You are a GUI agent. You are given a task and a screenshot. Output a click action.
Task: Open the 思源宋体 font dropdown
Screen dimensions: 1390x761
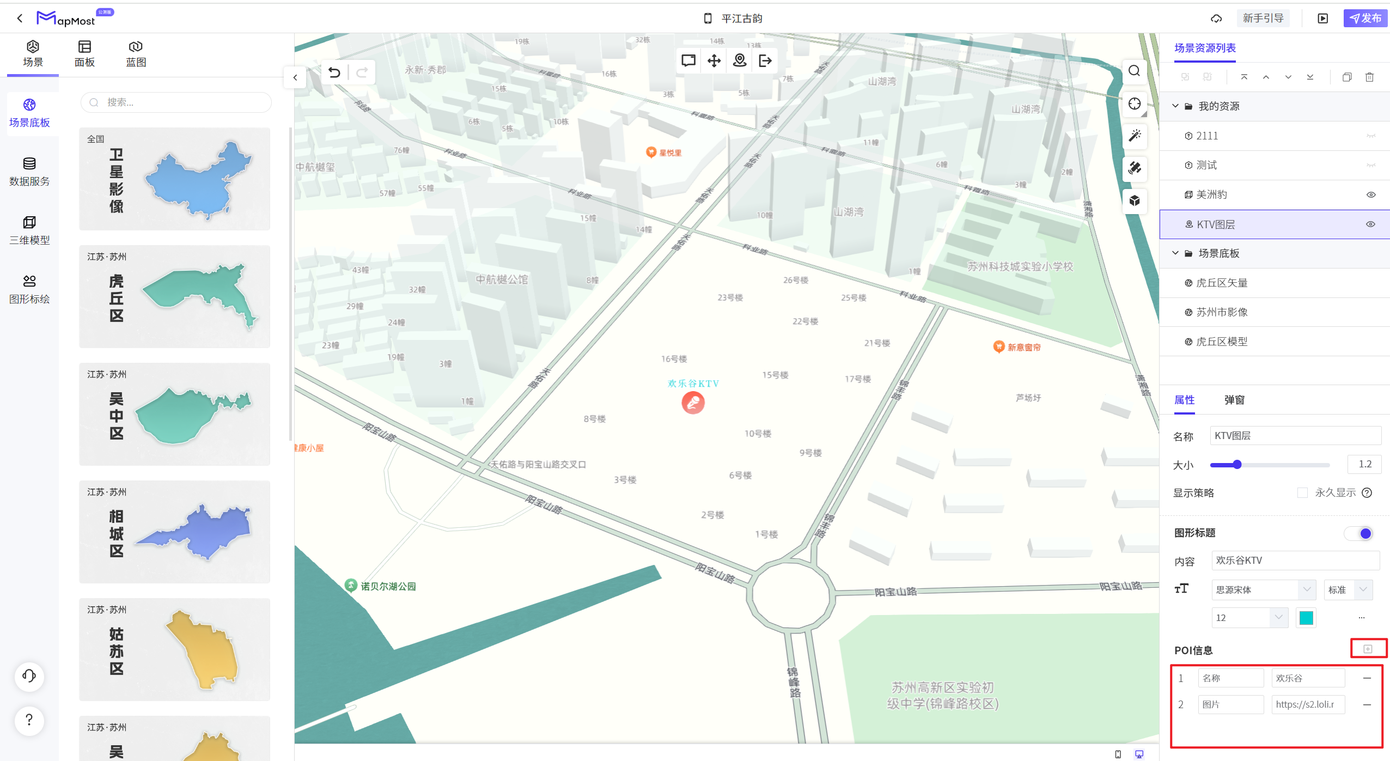tap(1264, 590)
